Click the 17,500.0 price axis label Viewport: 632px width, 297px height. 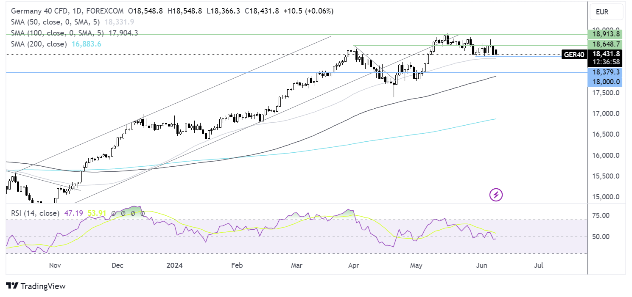(606, 93)
